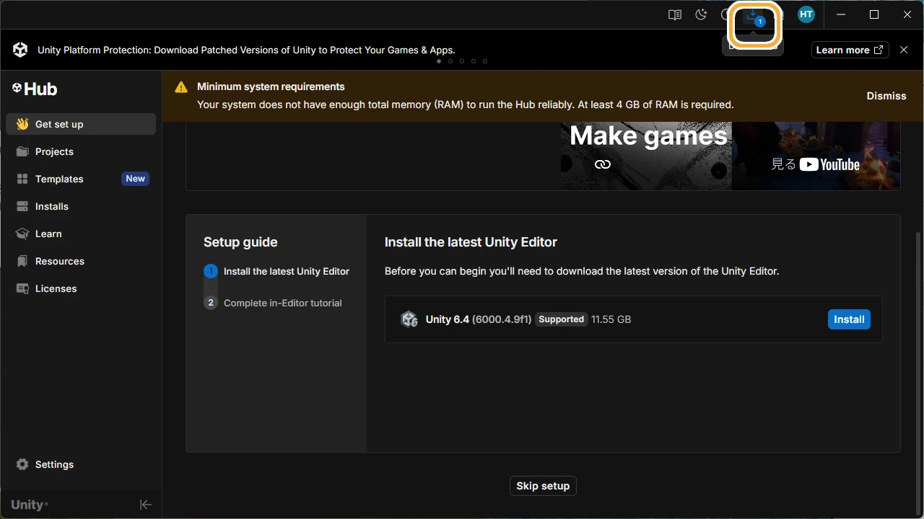The height and width of the screenshot is (519, 924).
Task: Click the Unity wordmark at the sidebar bottom
Action: click(x=30, y=505)
